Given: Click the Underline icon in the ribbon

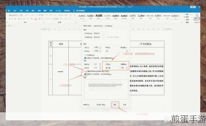Looking at the screenshot, I should (15, 19).
